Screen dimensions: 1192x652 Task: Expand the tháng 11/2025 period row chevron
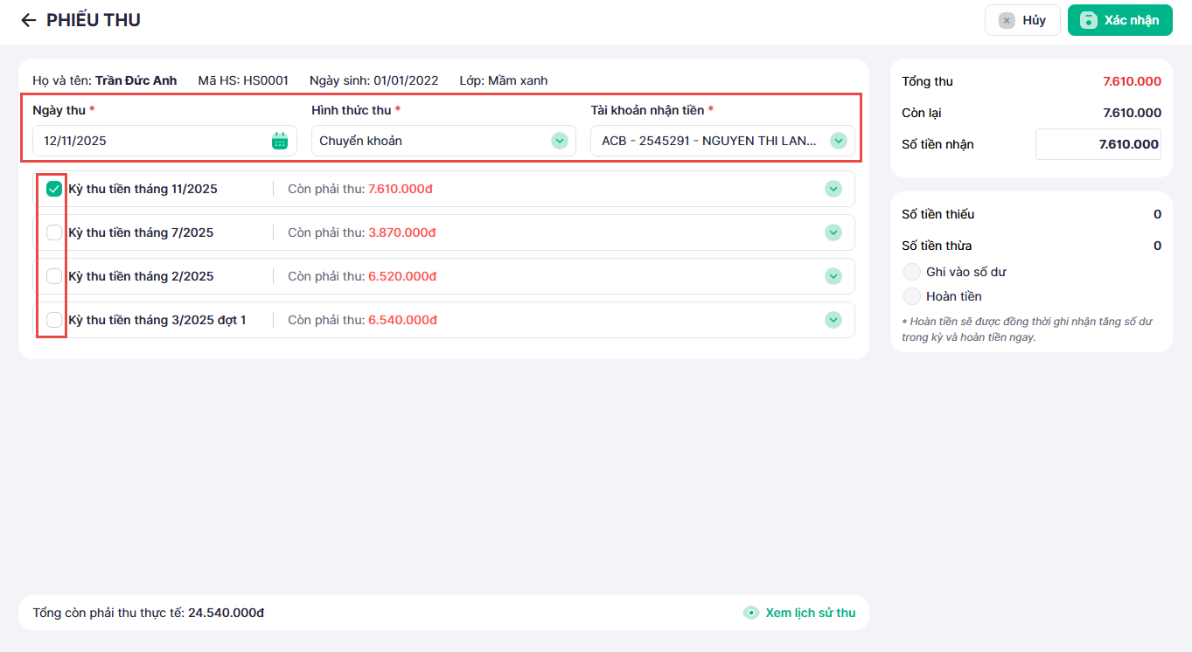pos(833,189)
